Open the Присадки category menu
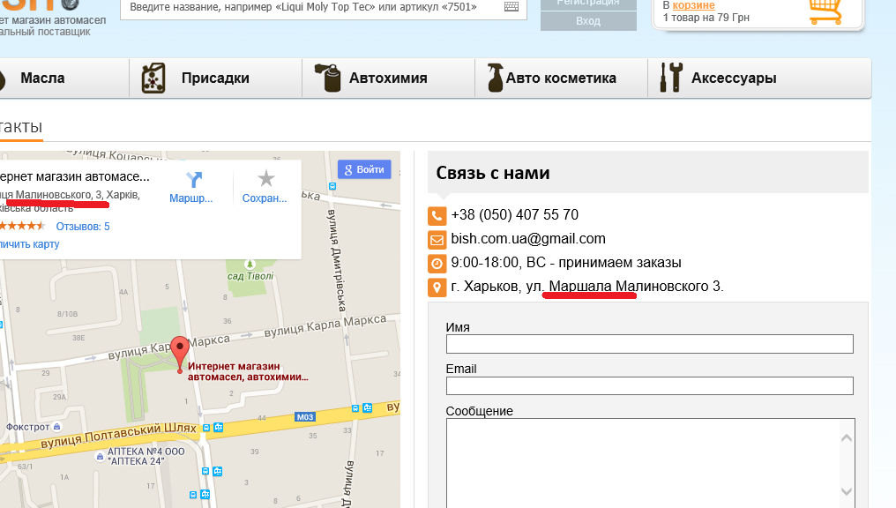Viewport: 896px width, 508px height. (x=215, y=78)
